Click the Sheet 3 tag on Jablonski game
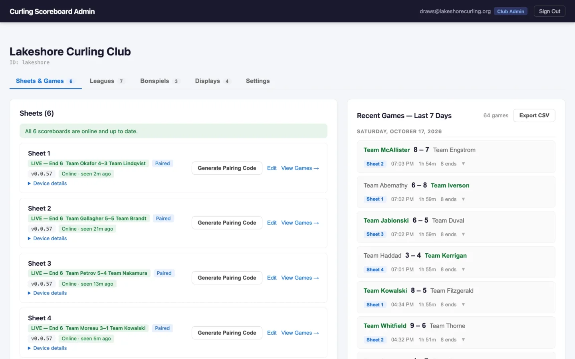This screenshot has width=575, height=359. tap(375, 234)
